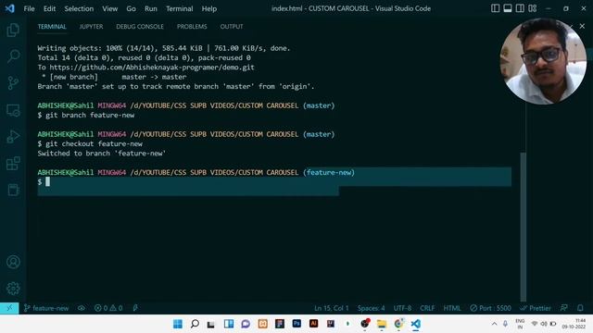
Task: Toggle Primary Side Bar layout button
Action: (x=495, y=8)
